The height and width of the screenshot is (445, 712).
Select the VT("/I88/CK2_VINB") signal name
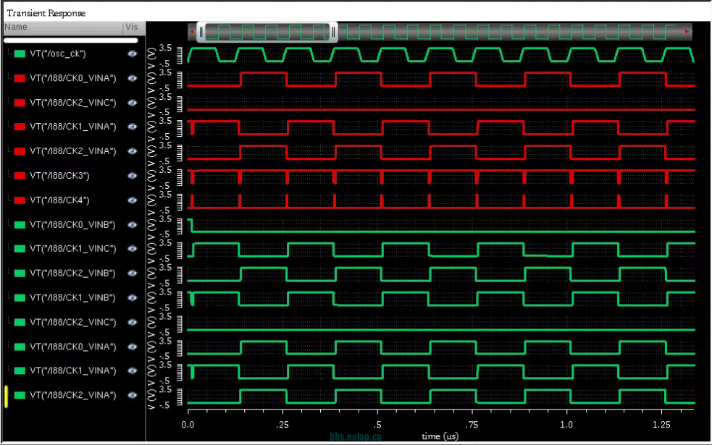[x=72, y=274]
